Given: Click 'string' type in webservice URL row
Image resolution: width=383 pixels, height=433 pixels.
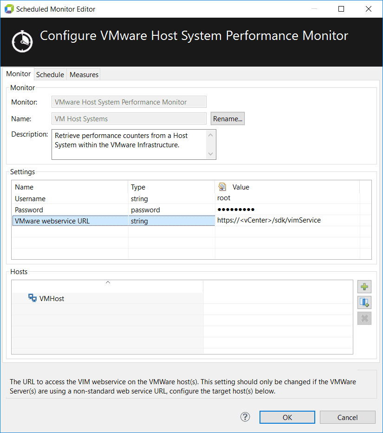Looking at the screenshot, I should pos(171,221).
